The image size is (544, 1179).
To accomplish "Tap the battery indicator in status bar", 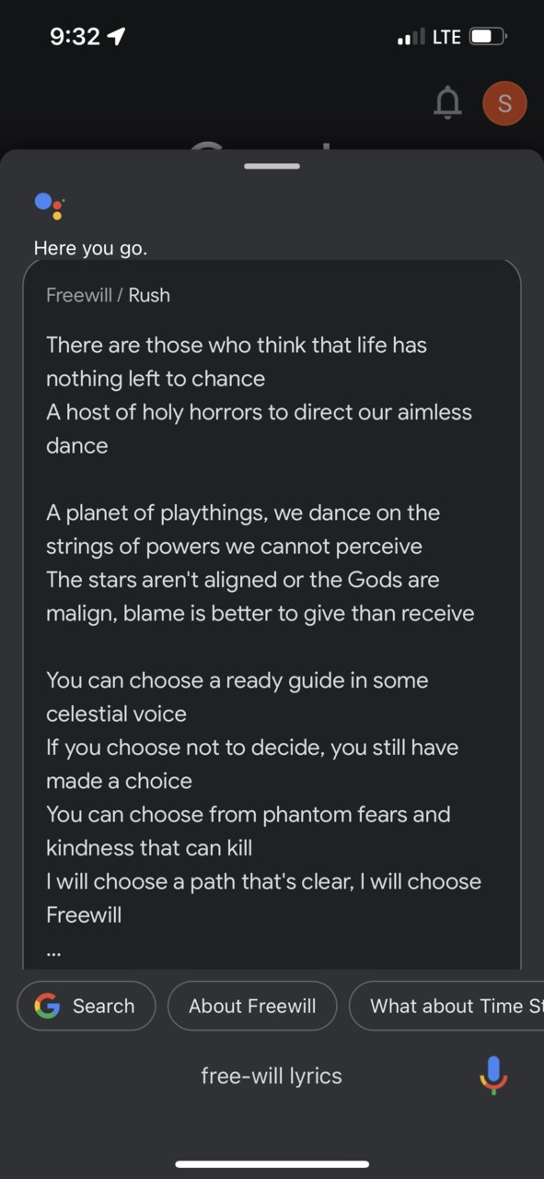I will (488, 37).
